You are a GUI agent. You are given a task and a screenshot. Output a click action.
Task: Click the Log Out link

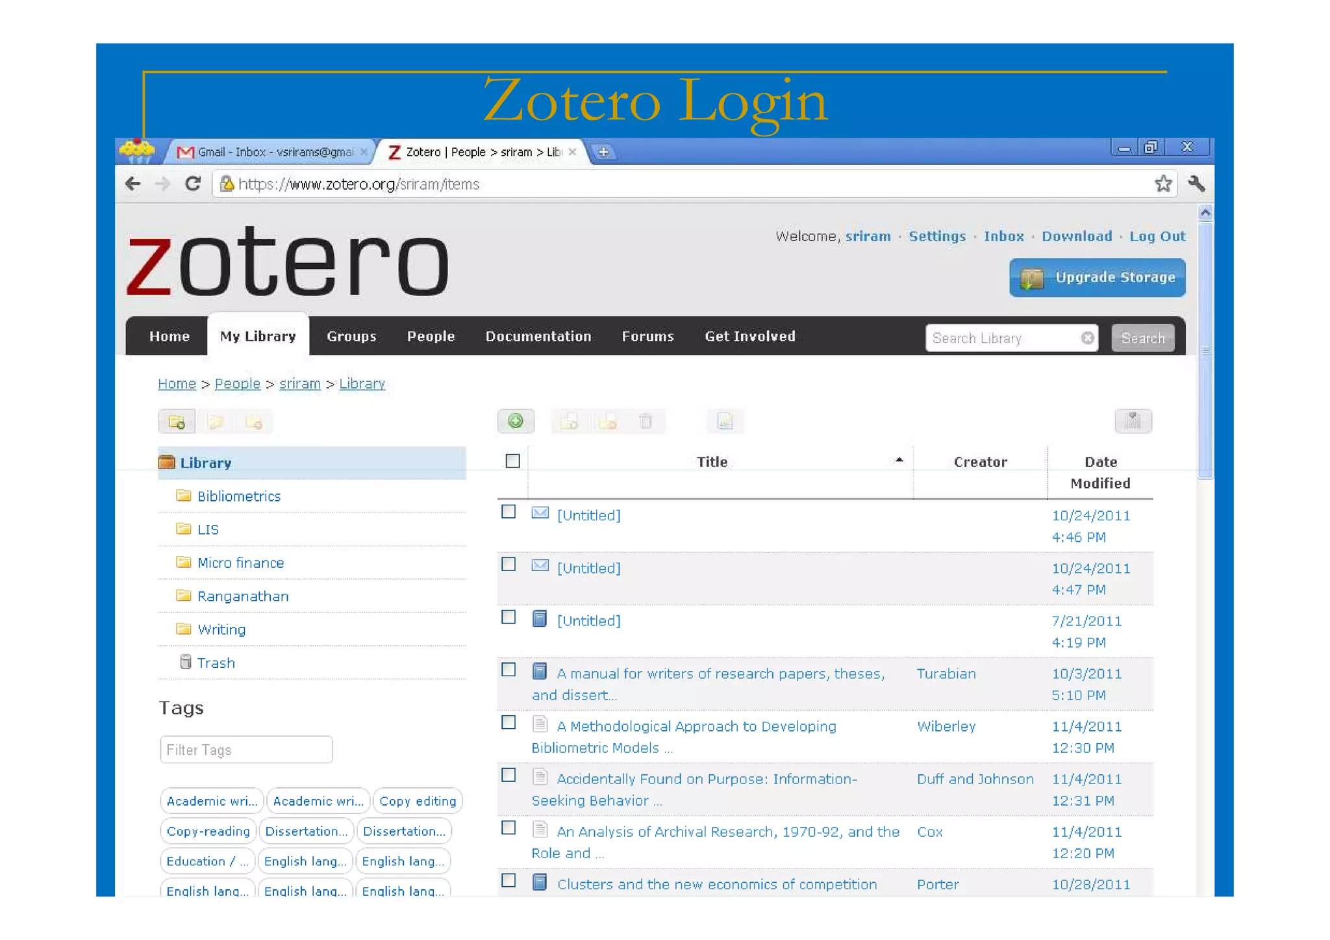tap(1157, 236)
